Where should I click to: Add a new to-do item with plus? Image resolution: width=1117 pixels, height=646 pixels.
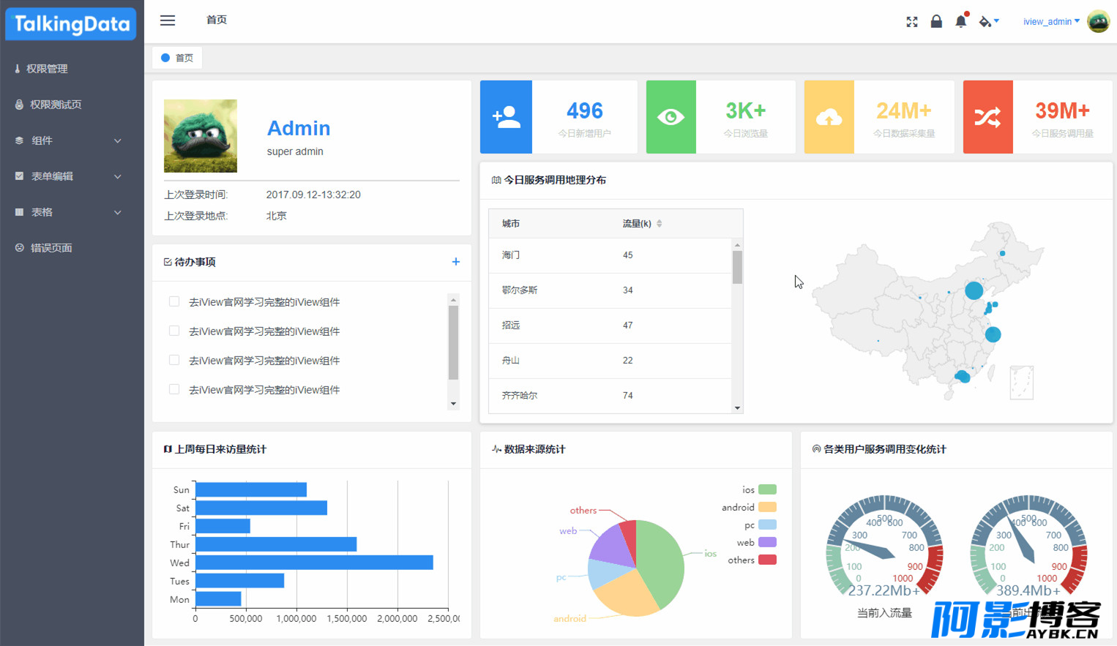point(456,261)
